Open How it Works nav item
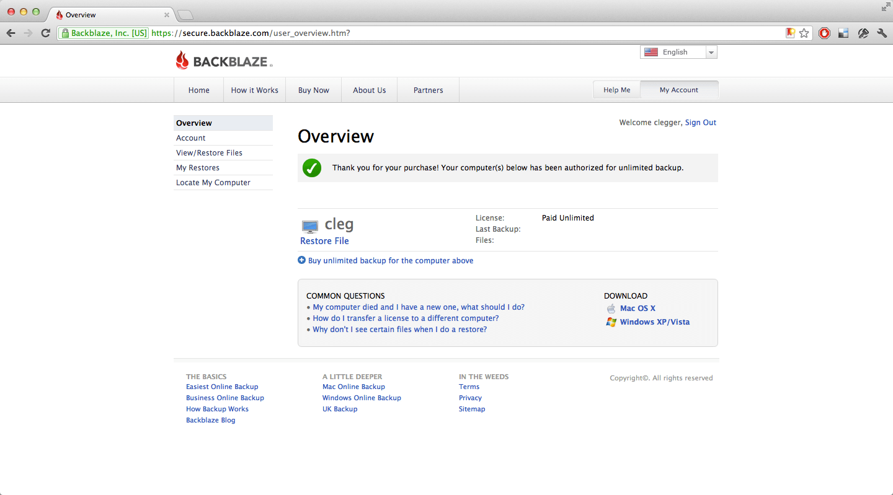 pyautogui.click(x=254, y=90)
